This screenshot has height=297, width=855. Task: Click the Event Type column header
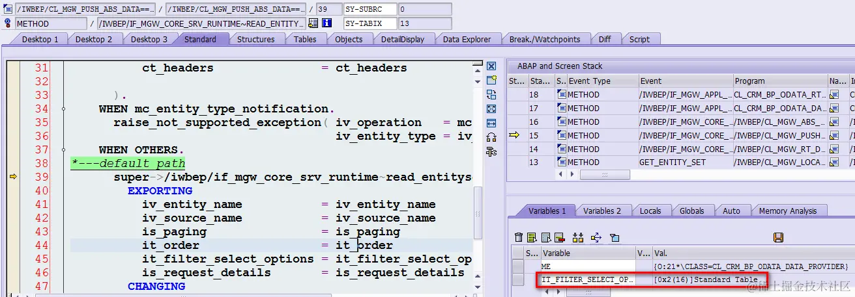pos(601,81)
